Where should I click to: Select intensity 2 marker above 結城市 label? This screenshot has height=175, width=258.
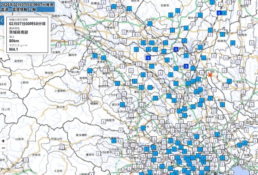pos(222,34)
